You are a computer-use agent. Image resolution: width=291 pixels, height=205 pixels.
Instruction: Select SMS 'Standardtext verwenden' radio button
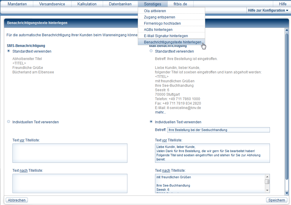9,51
